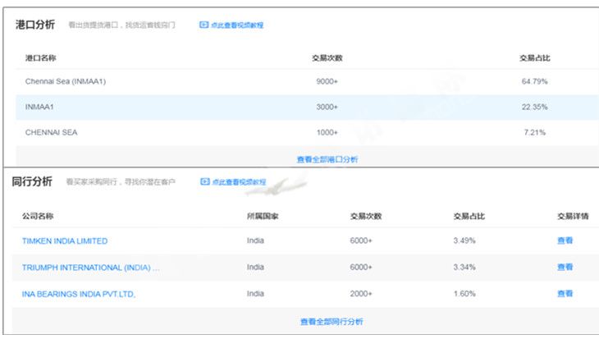599x353 pixels.
Task: Click the 公司名称 column header
Action: pos(38,216)
